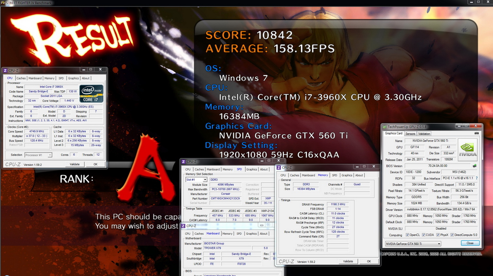Click the Intel Core i7 logo badge

tap(91, 93)
